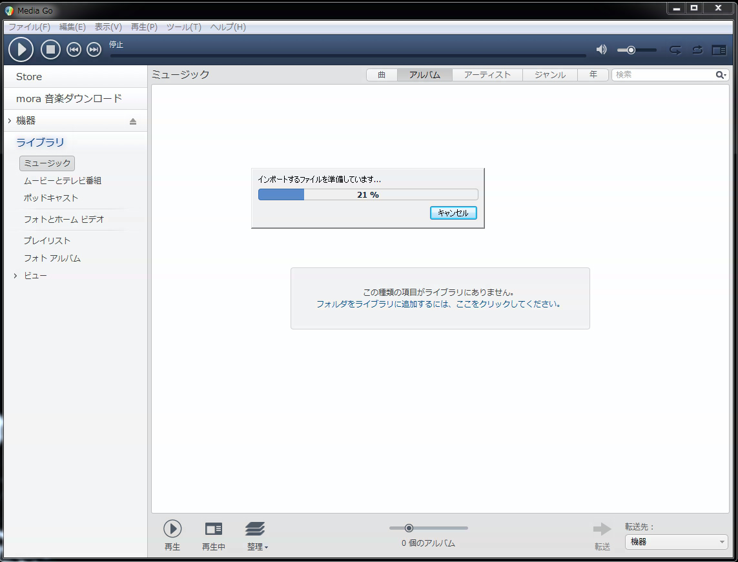Open the 転送先 destination combo box
738x562 pixels.
coord(676,542)
